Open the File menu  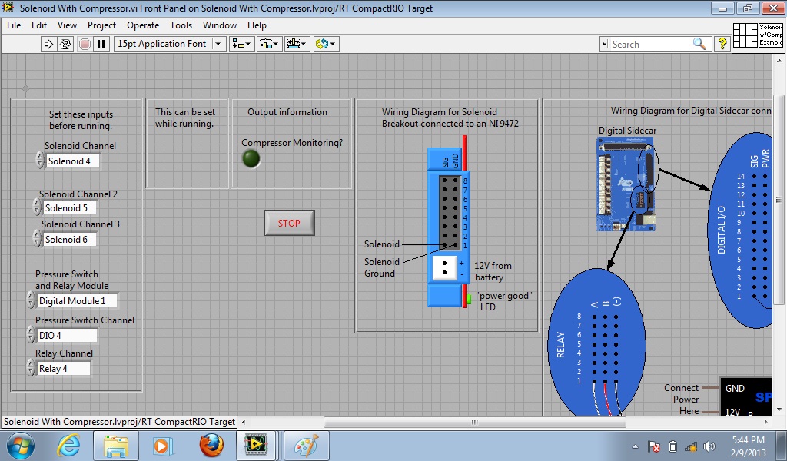14,25
